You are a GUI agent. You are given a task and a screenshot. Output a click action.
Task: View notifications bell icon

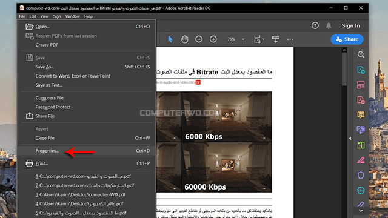coord(329,25)
